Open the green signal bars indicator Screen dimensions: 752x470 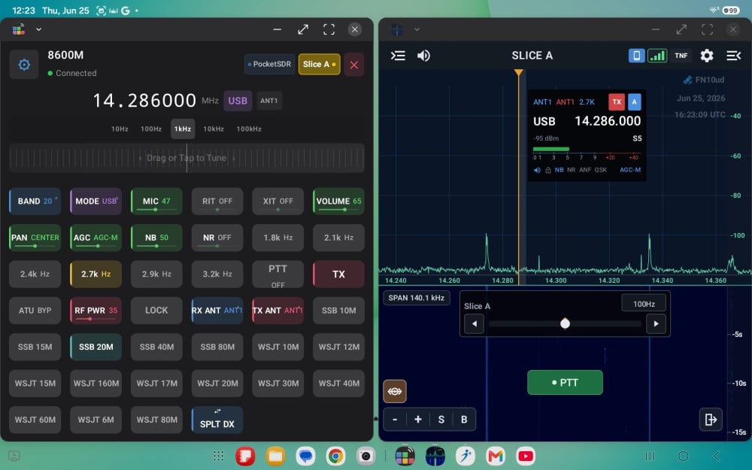[657, 56]
